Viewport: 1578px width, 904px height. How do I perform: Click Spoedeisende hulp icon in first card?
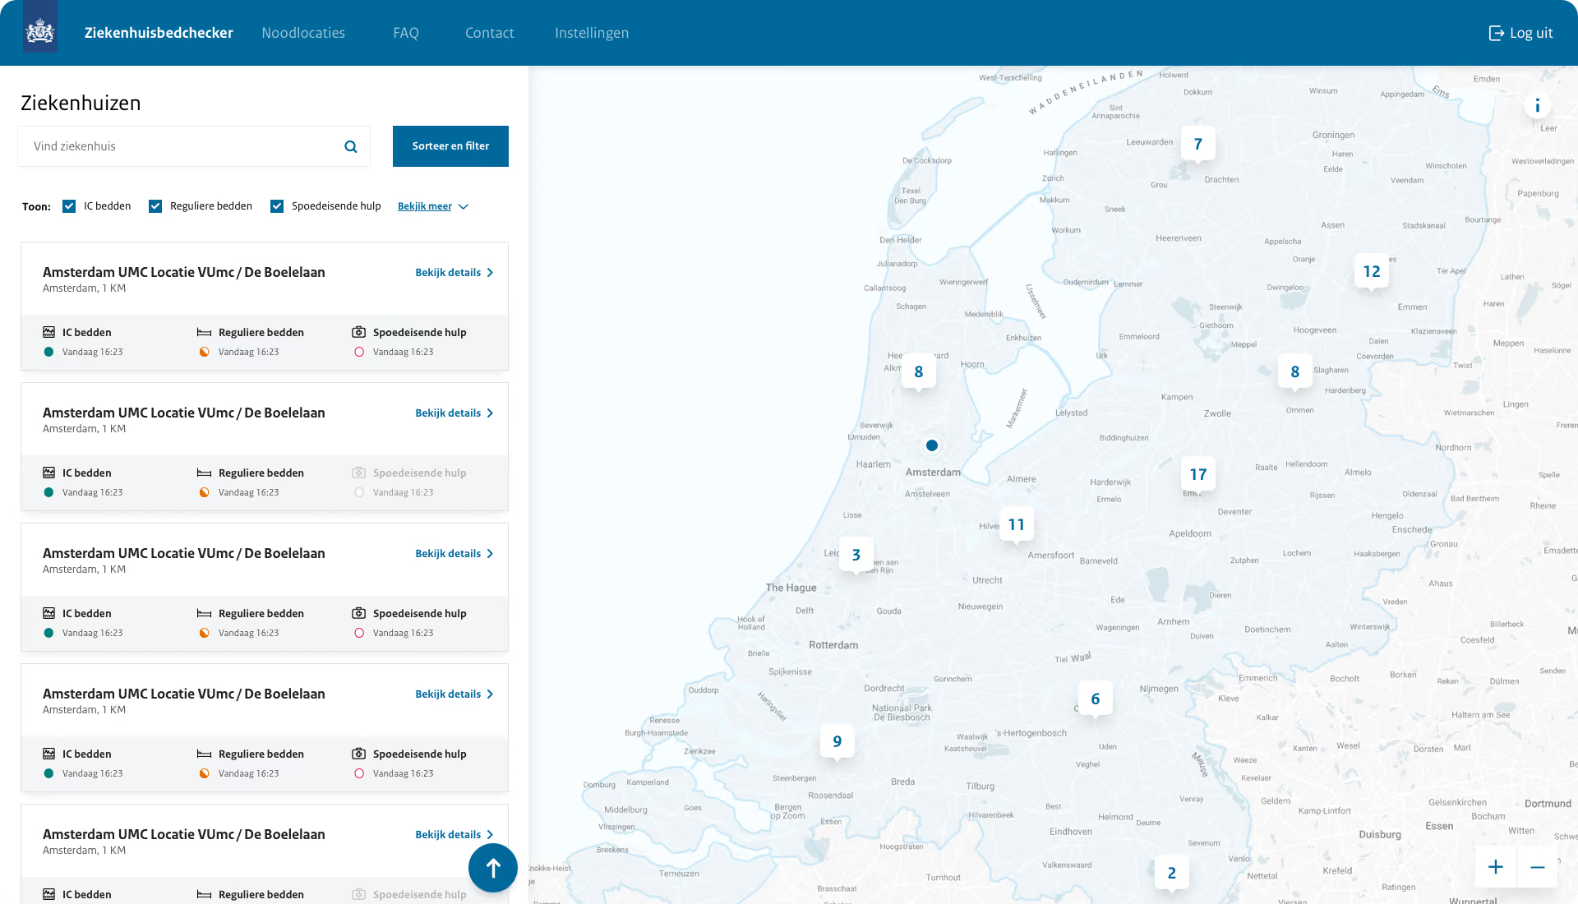359,332
